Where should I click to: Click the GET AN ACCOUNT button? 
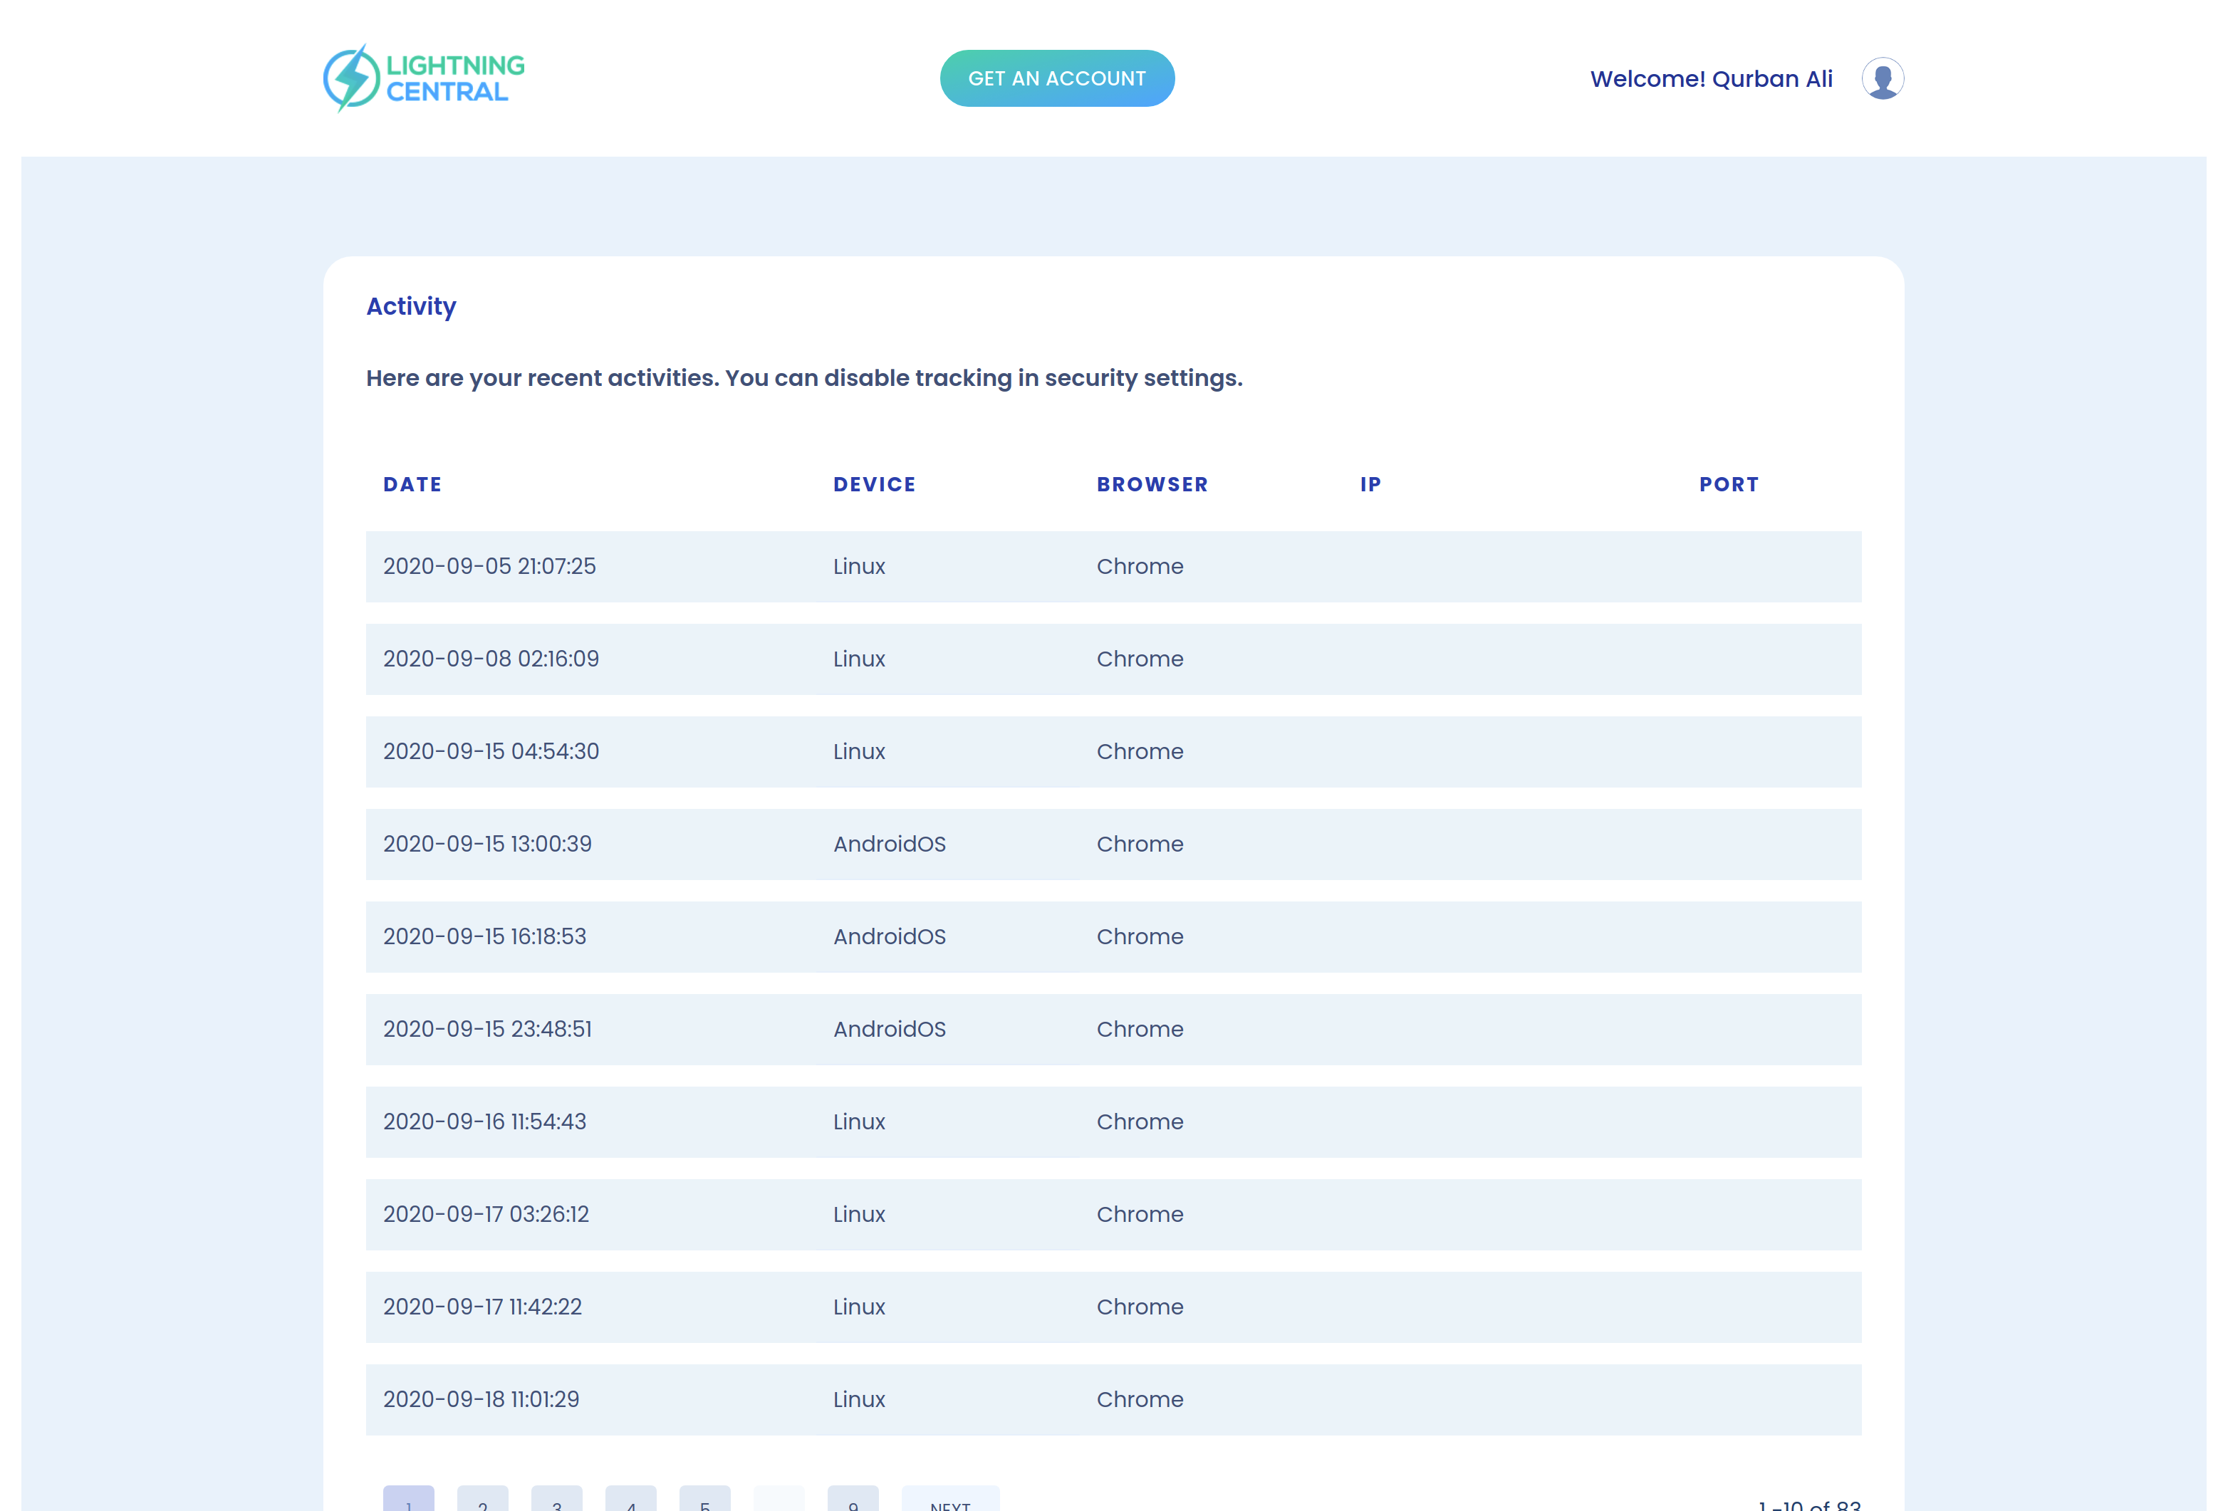(x=1056, y=78)
